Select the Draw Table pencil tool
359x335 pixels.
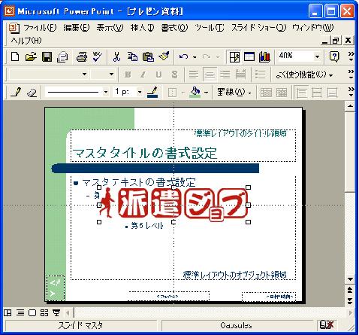tap(17, 93)
